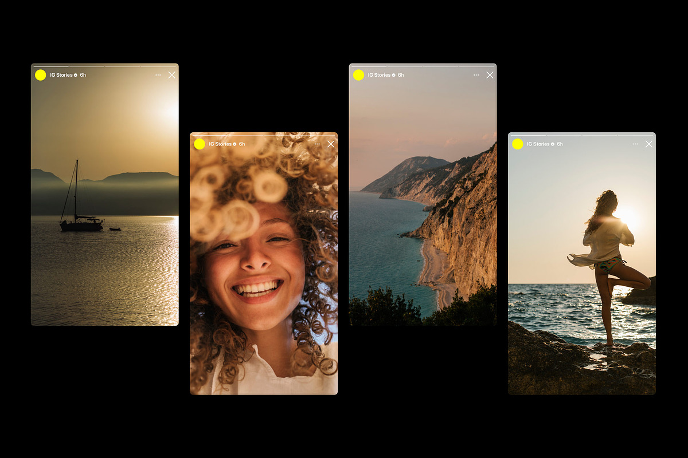Click verified badge on cliff coastline story
Screen dimensions: 688x458
[x=393, y=75]
